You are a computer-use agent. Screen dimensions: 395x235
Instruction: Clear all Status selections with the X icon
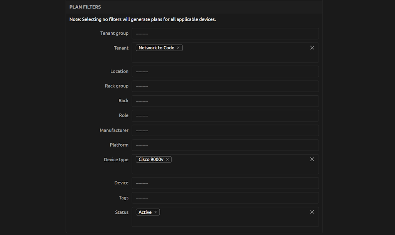(312, 211)
